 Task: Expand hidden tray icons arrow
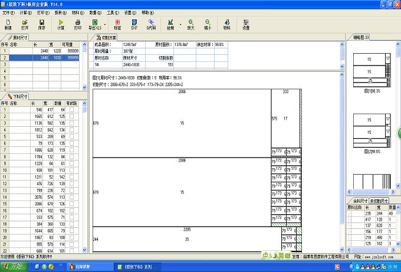[x=351, y=267]
